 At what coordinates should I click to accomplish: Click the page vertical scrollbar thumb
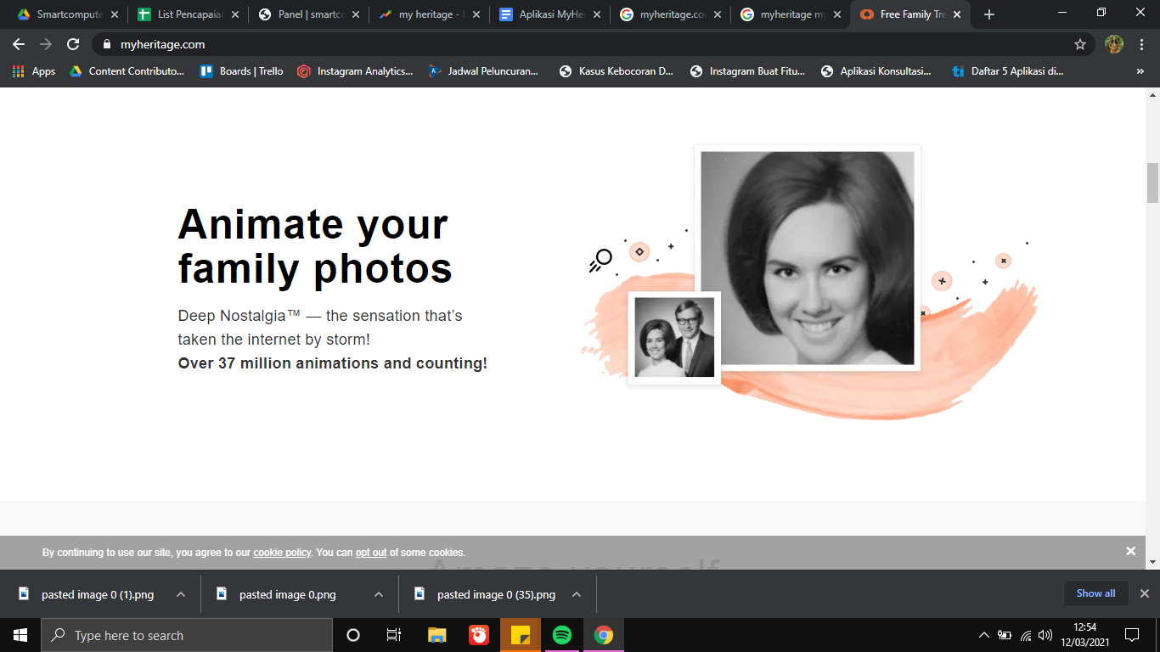[1152, 182]
